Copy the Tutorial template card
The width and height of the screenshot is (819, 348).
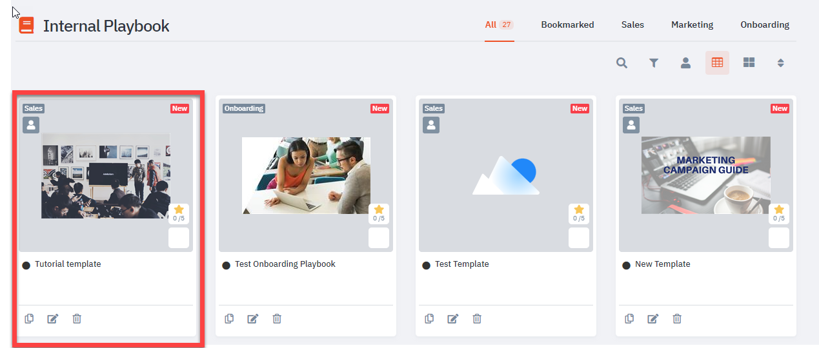29,318
